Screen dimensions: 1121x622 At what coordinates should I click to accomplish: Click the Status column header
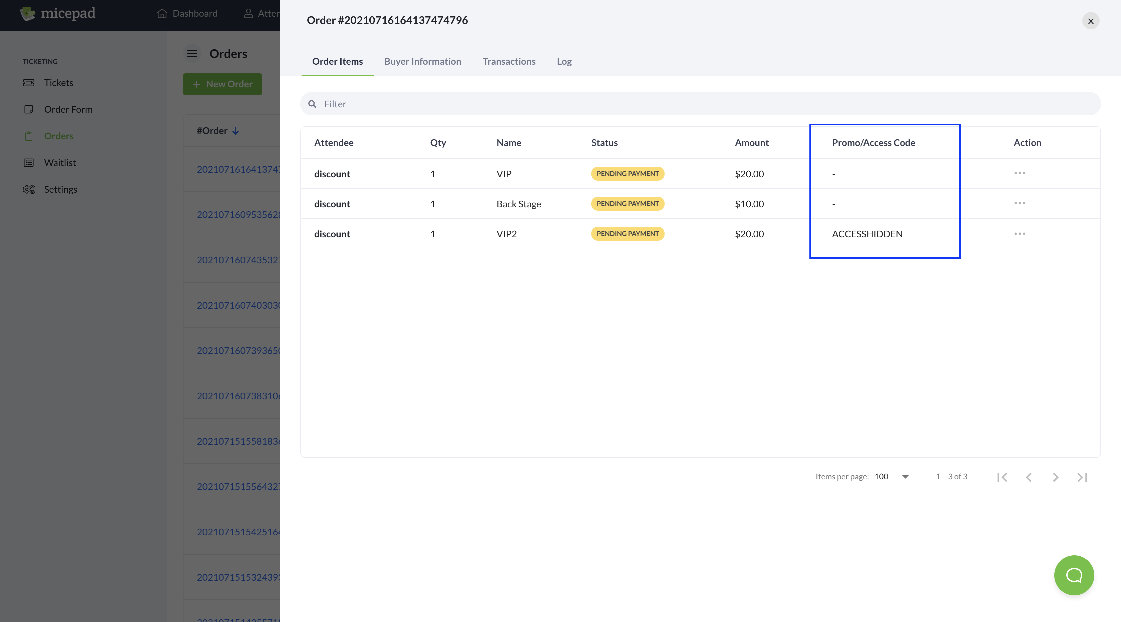pyautogui.click(x=604, y=143)
